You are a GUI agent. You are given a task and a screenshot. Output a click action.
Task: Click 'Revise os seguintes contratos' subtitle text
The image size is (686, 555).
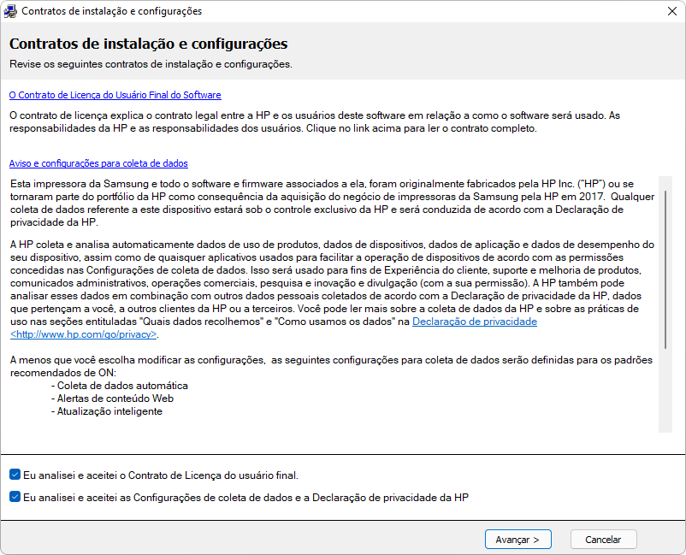tap(151, 64)
